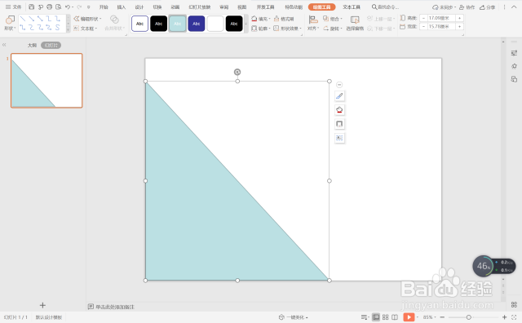Switch to reading view icon
This screenshot has height=323, width=522.
(x=395, y=317)
